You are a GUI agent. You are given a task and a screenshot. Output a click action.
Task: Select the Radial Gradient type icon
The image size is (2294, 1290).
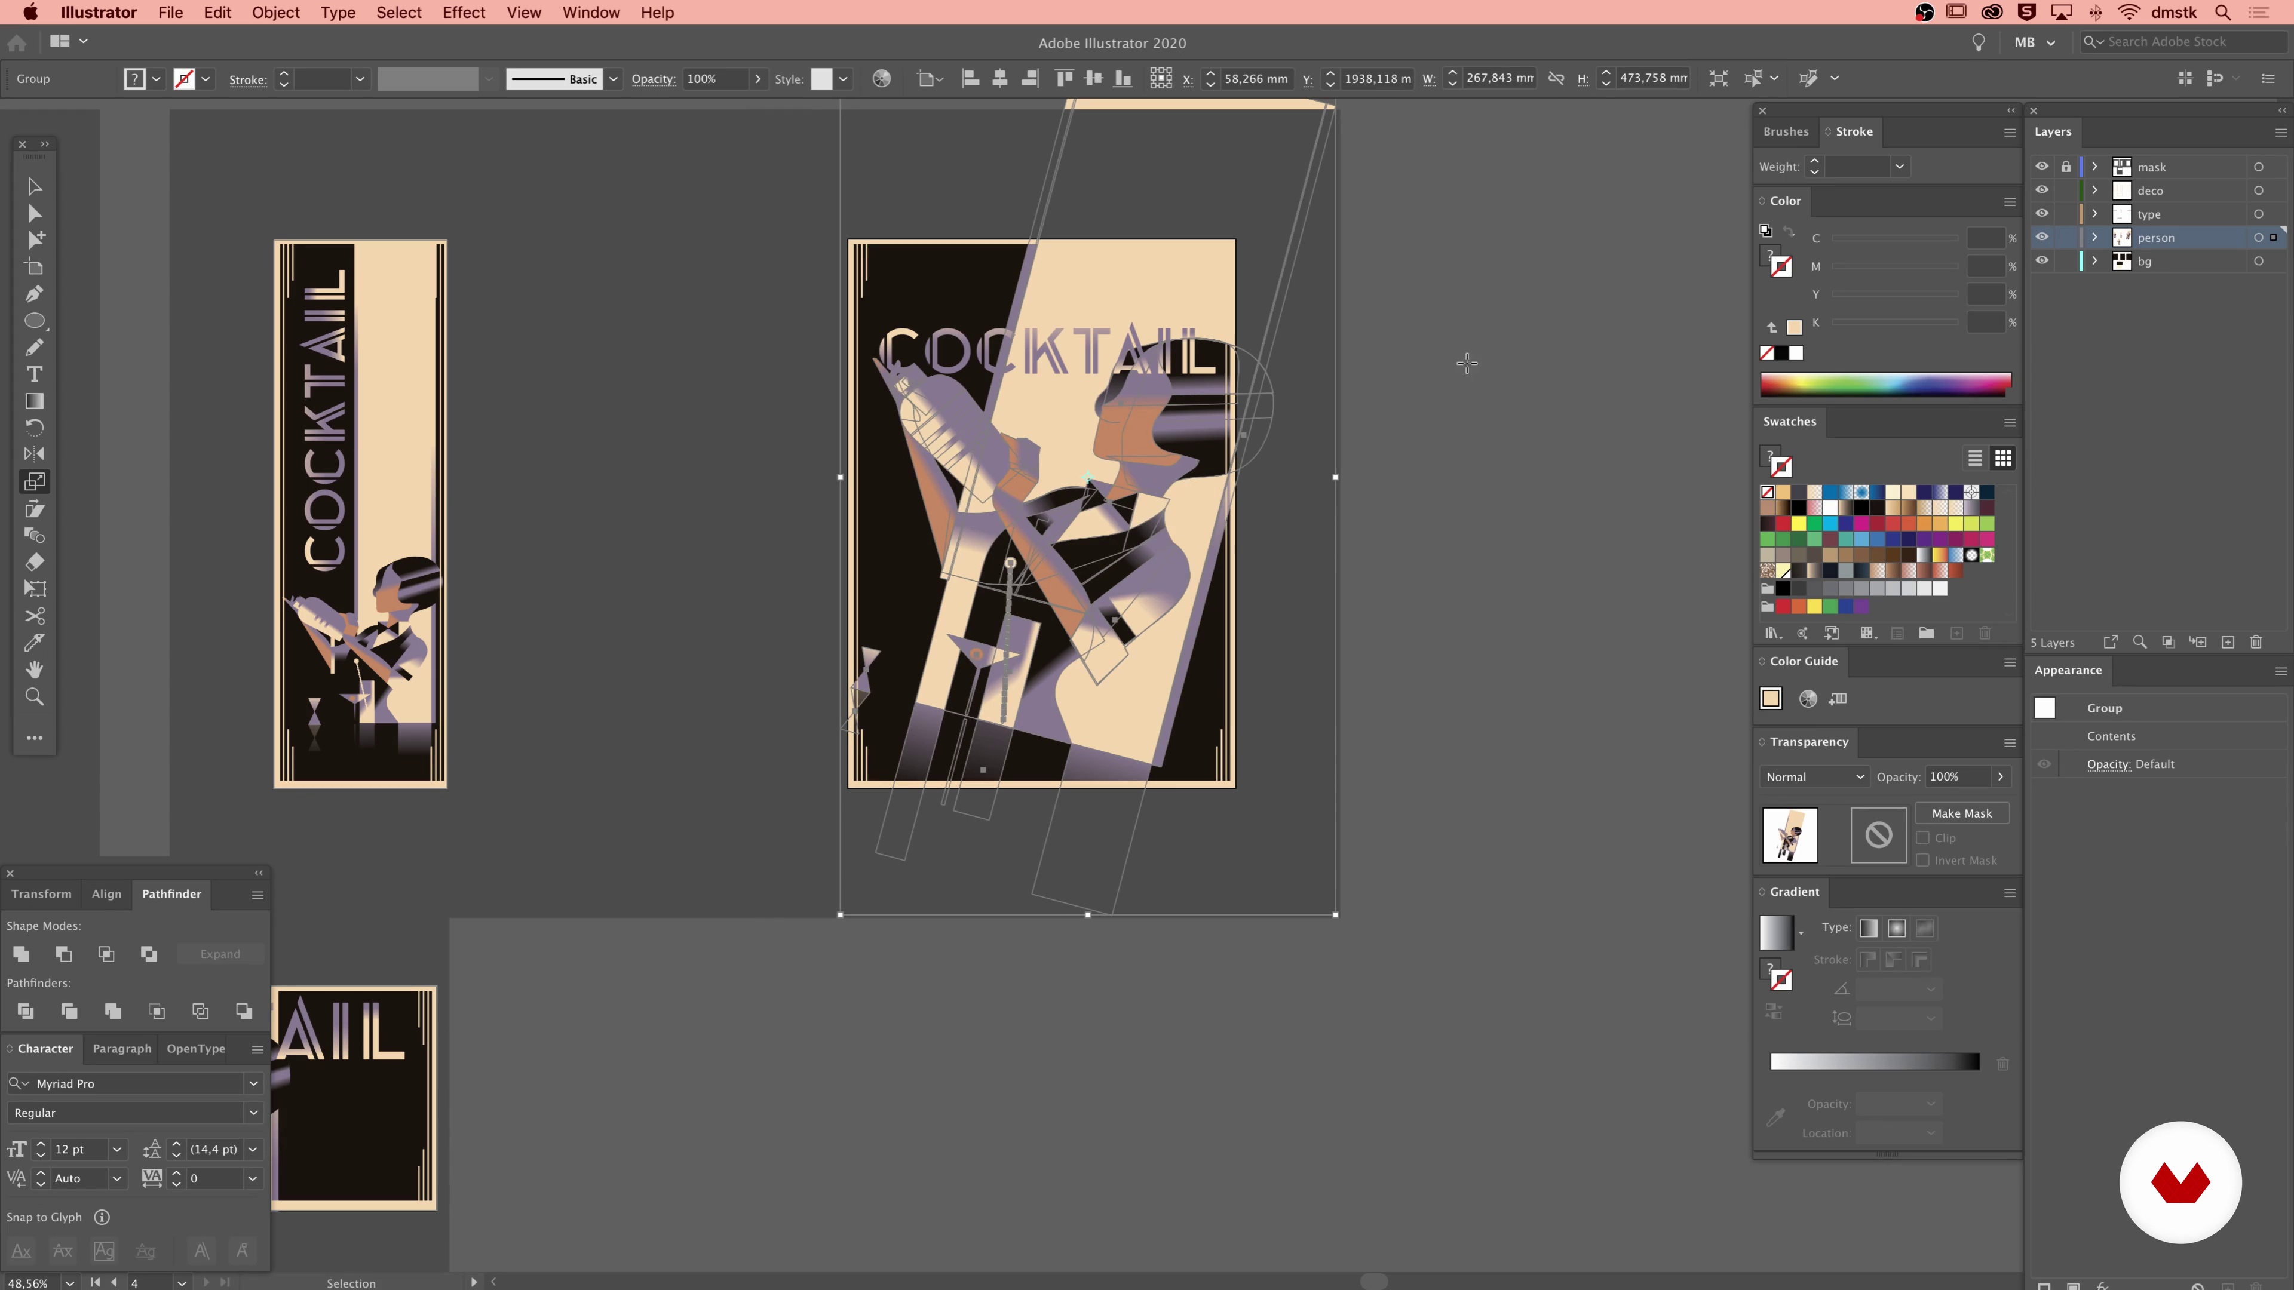point(1896,927)
